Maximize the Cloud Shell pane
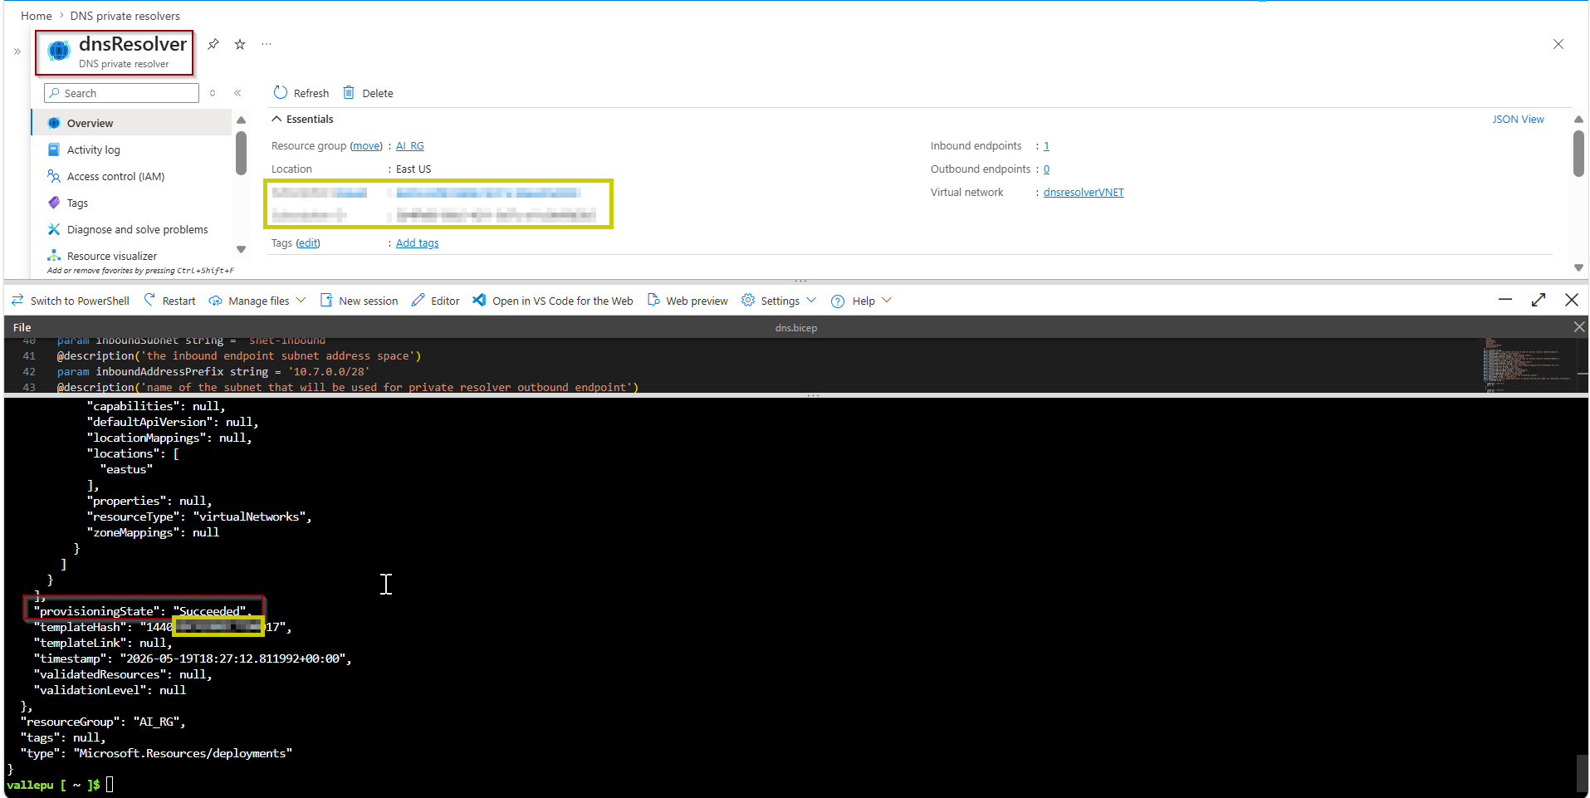This screenshot has width=1590, height=798. pyautogui.click(x=1539, y=300)
